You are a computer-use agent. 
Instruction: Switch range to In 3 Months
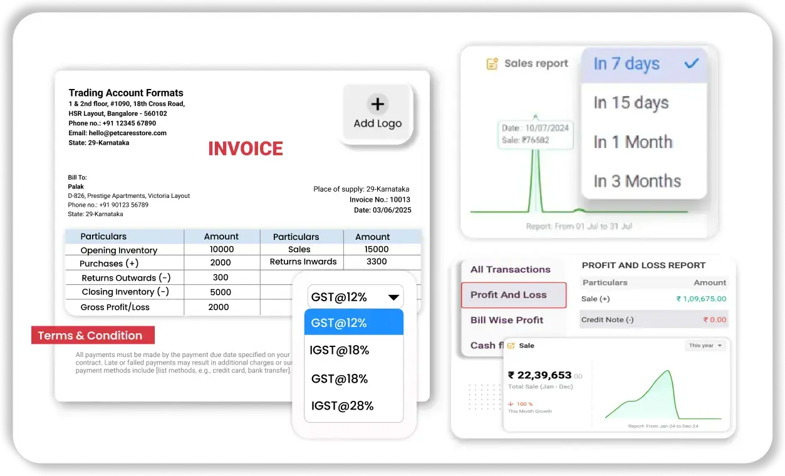click(x=637, y=181)
